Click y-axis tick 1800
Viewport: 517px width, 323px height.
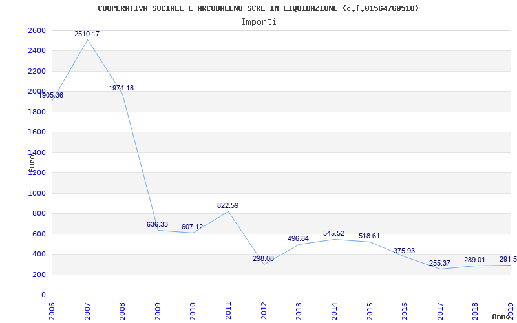coord(37,112)
